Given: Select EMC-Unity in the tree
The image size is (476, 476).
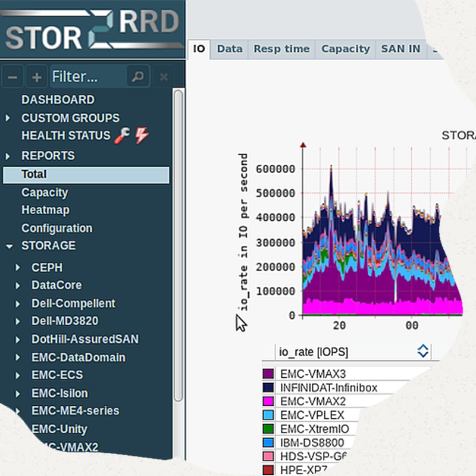Looking at the screenshot, I should 59,429.
